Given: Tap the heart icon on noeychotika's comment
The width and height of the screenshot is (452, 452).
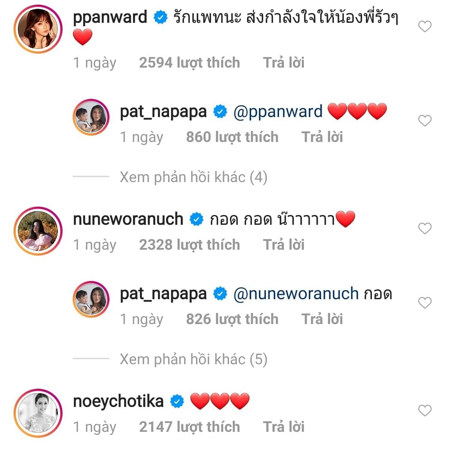Looking at the screenshot, I should pyautogui.click(x=424, y=410).
